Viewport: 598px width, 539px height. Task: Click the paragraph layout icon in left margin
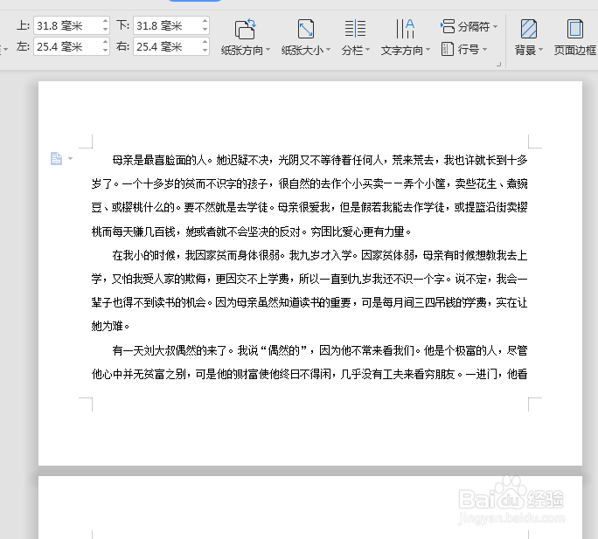coord(57,158)
